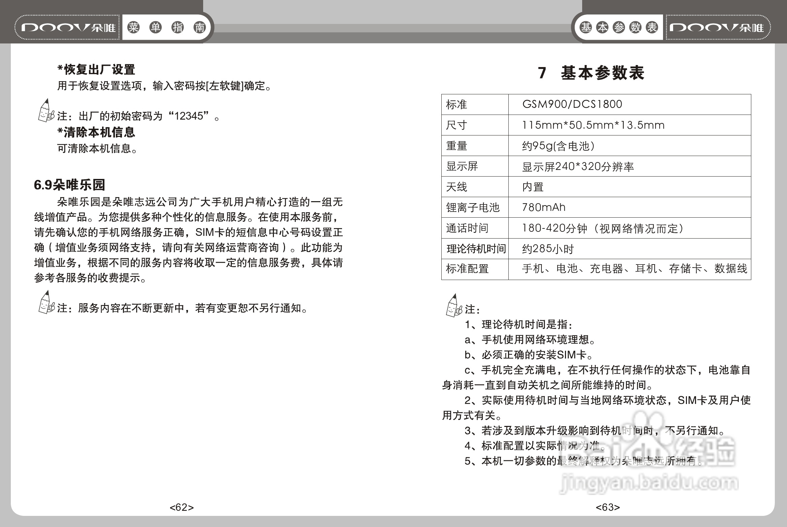Click the DOOV朵唯 logo at top left
The height and width of the screenshot is (527, 787).
point(67,28)
